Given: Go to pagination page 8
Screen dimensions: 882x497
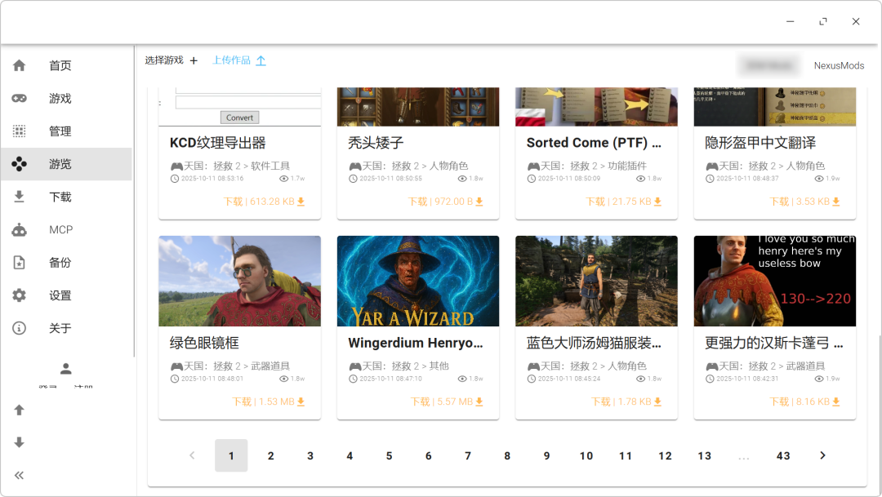Looking at the screenshot, I should [507, 455].
